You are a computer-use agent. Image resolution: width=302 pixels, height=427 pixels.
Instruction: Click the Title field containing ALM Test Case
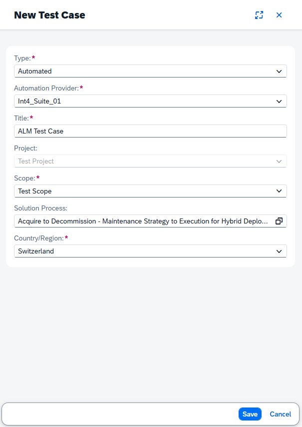point(150,131)
